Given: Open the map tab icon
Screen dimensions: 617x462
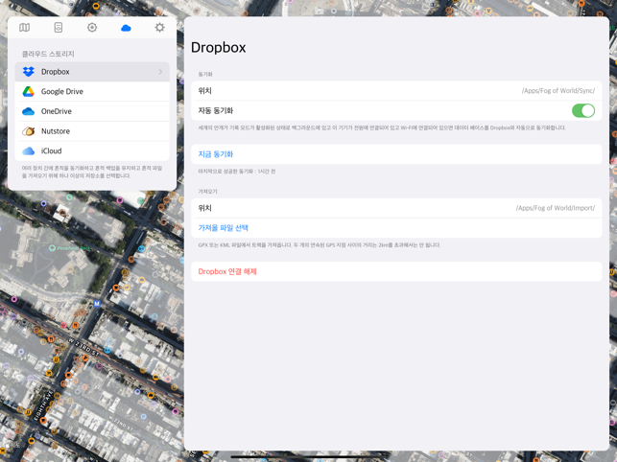Looking at the screenshot, I should click(24, 28).
